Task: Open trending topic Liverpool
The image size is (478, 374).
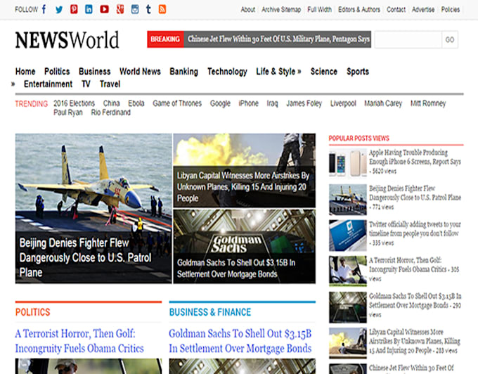Action: tap(343, 103)
